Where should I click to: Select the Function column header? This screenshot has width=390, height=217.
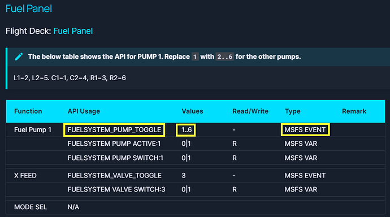point(28,111)
